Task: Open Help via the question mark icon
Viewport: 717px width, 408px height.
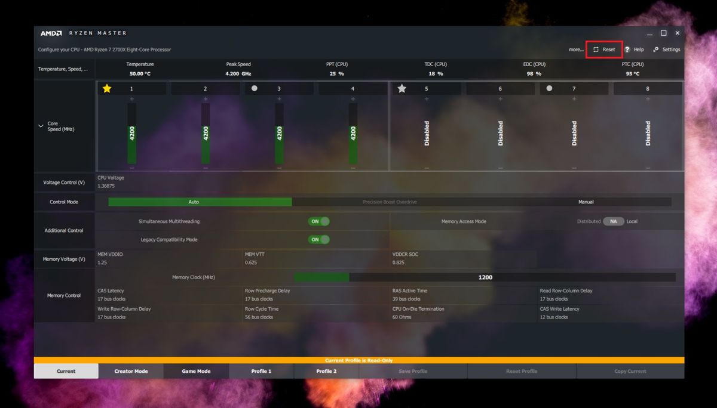Action: tap(627, 50)
